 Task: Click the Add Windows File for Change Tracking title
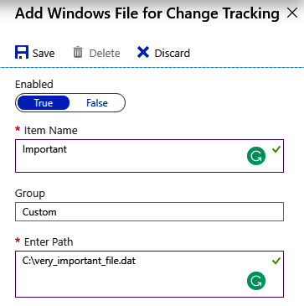[147, 13]
